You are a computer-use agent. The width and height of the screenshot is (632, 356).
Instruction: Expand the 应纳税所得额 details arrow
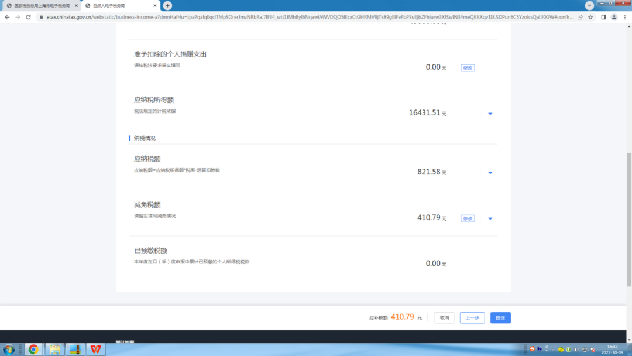tap(490, 114)
